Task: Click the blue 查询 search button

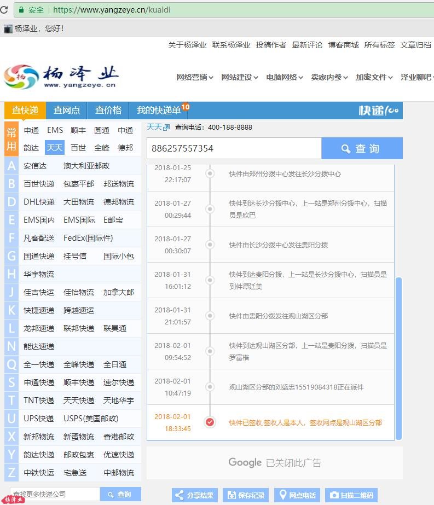Action: coord(362,148)
